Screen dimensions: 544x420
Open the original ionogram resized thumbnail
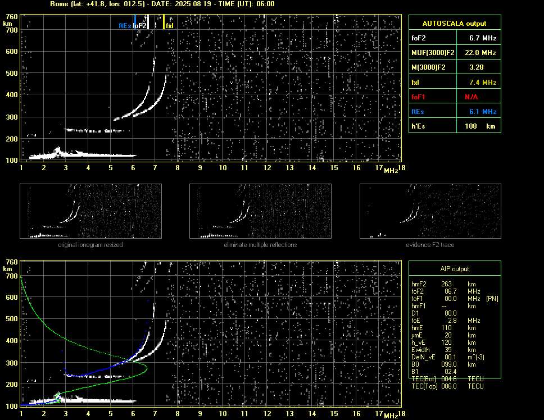tap(90, 211)
